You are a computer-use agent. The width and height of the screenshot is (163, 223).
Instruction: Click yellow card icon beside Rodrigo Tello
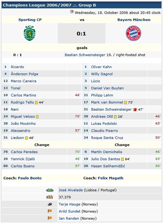(36, 102)
